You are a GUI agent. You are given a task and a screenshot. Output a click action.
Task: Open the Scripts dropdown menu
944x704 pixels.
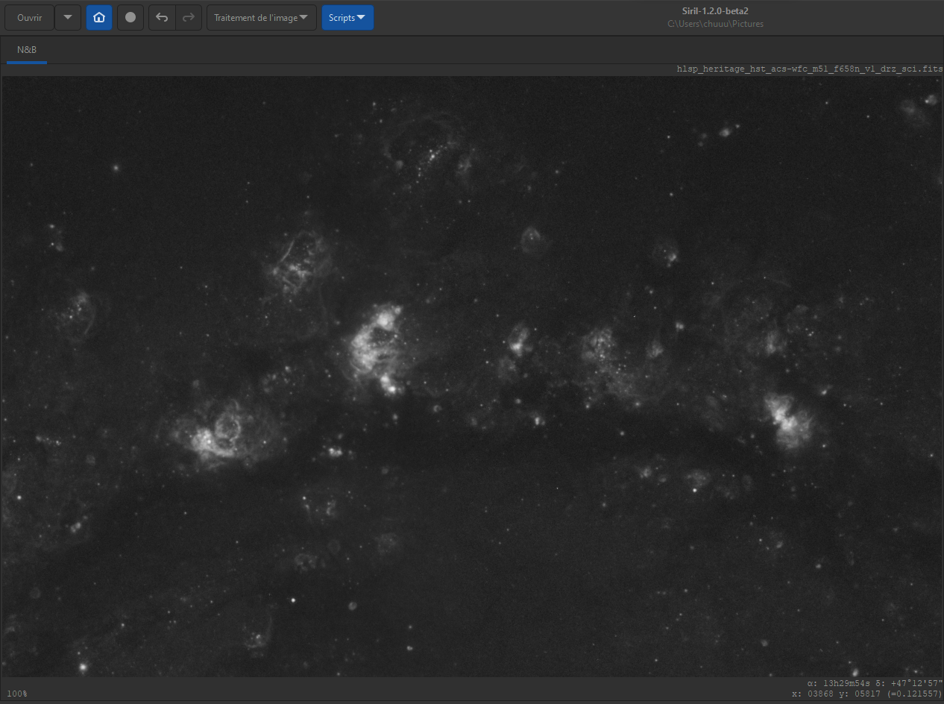(347, 17)
